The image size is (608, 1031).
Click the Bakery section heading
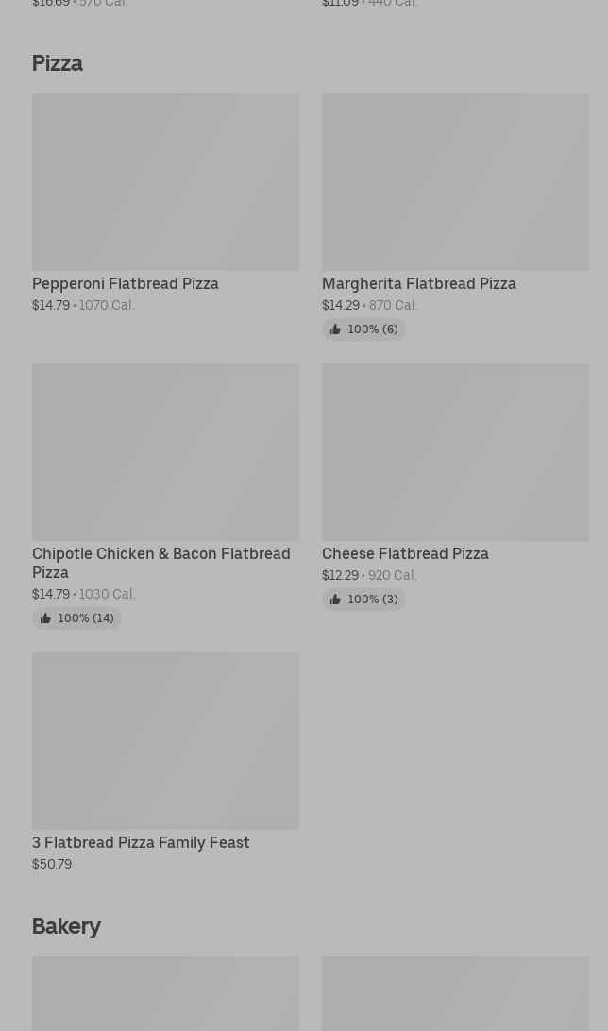coord(66,926)
